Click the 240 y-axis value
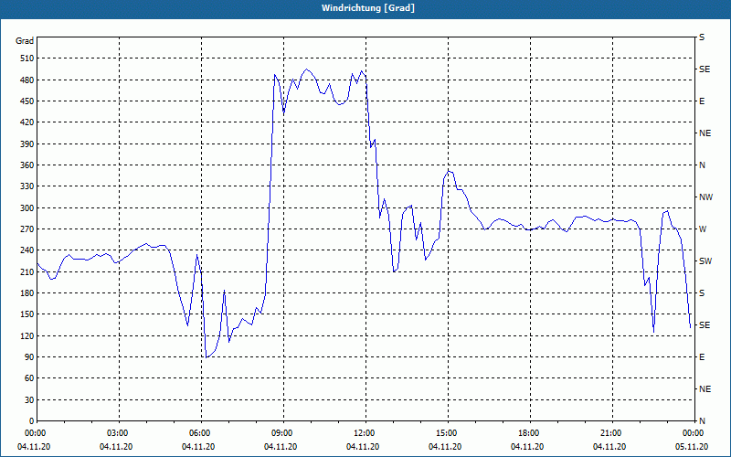The height and width of the screenshot is (457, 731). 27,250
